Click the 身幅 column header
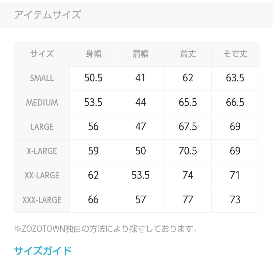The image size is (273, 273). click(x=93, y=54)
